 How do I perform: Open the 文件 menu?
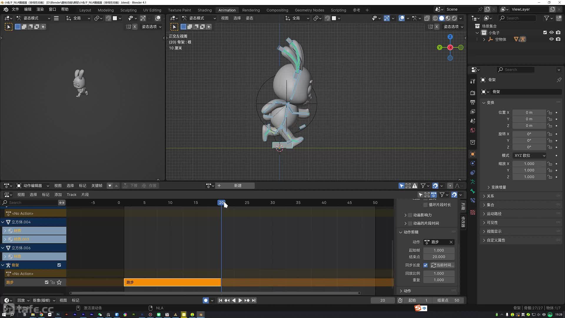[x=15, y=9]
